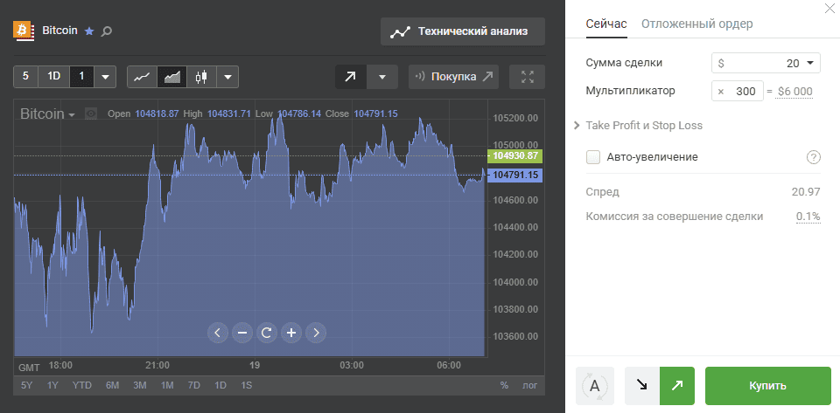Toggle the chart series eye icon
This screenshot has width=840, height=413.
(91, 114)
